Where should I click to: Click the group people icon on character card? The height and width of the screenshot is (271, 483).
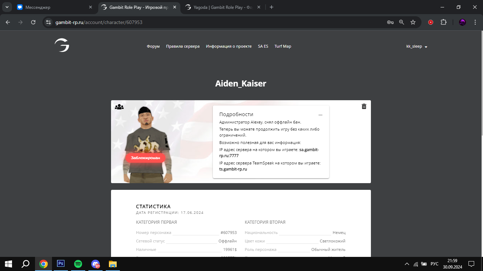pos(119,107)
